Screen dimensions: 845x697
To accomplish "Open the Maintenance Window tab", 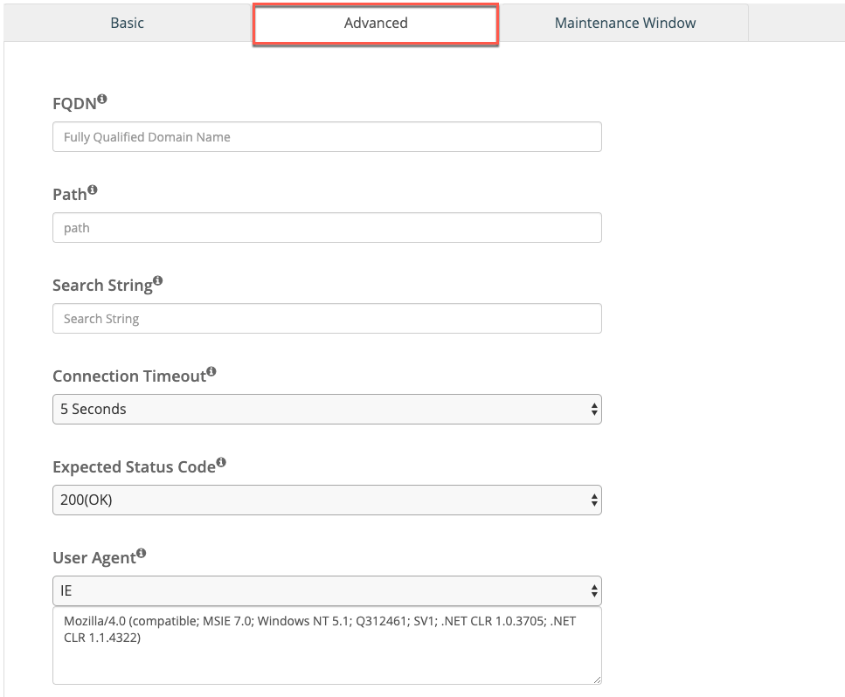I will click(x=625, y=24).
